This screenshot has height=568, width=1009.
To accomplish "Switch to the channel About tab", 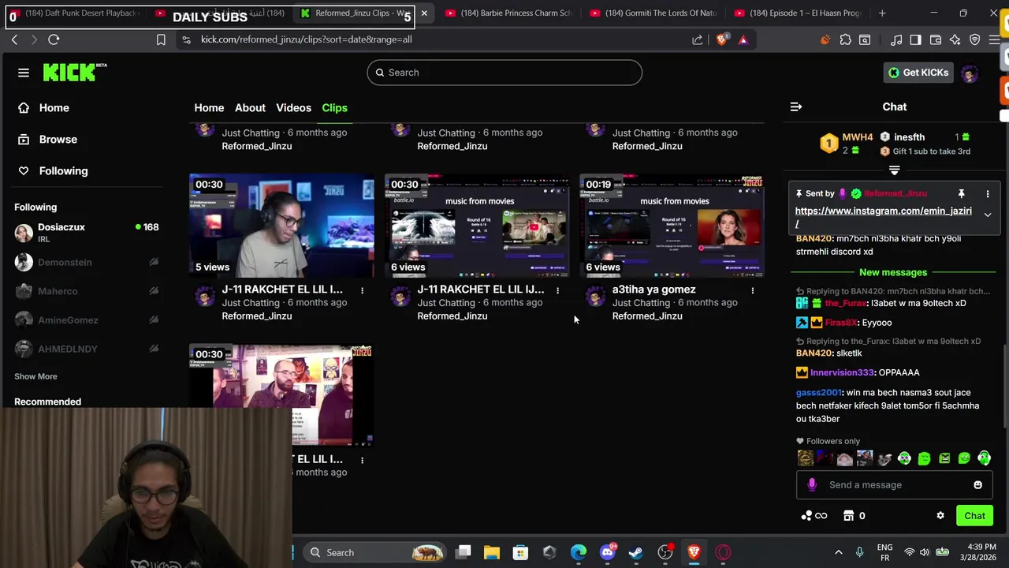I will tap(250, 107).
